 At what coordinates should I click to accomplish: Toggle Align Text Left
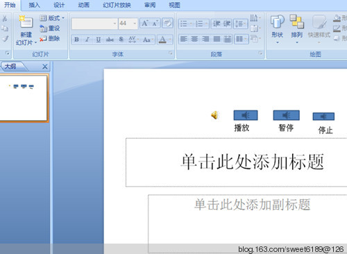click(x=184, y=39)
